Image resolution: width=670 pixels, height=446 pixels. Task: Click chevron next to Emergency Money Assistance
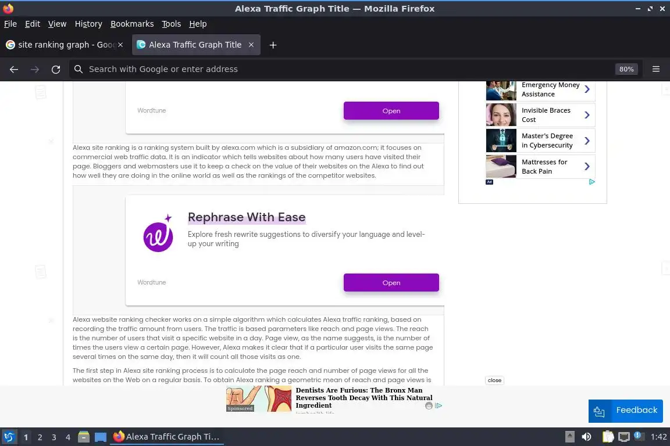(587, 89)
